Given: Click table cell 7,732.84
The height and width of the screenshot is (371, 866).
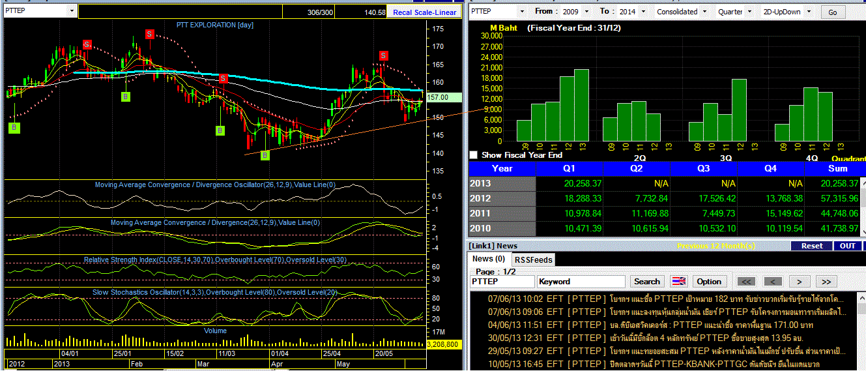Looking at the screenshot, I should coord(636,198).
